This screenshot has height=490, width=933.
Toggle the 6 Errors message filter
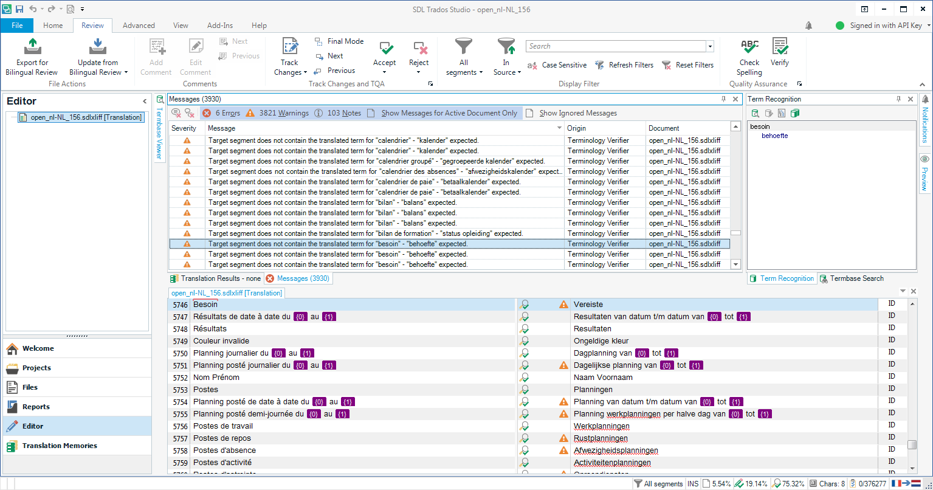[x=221, y=113]
